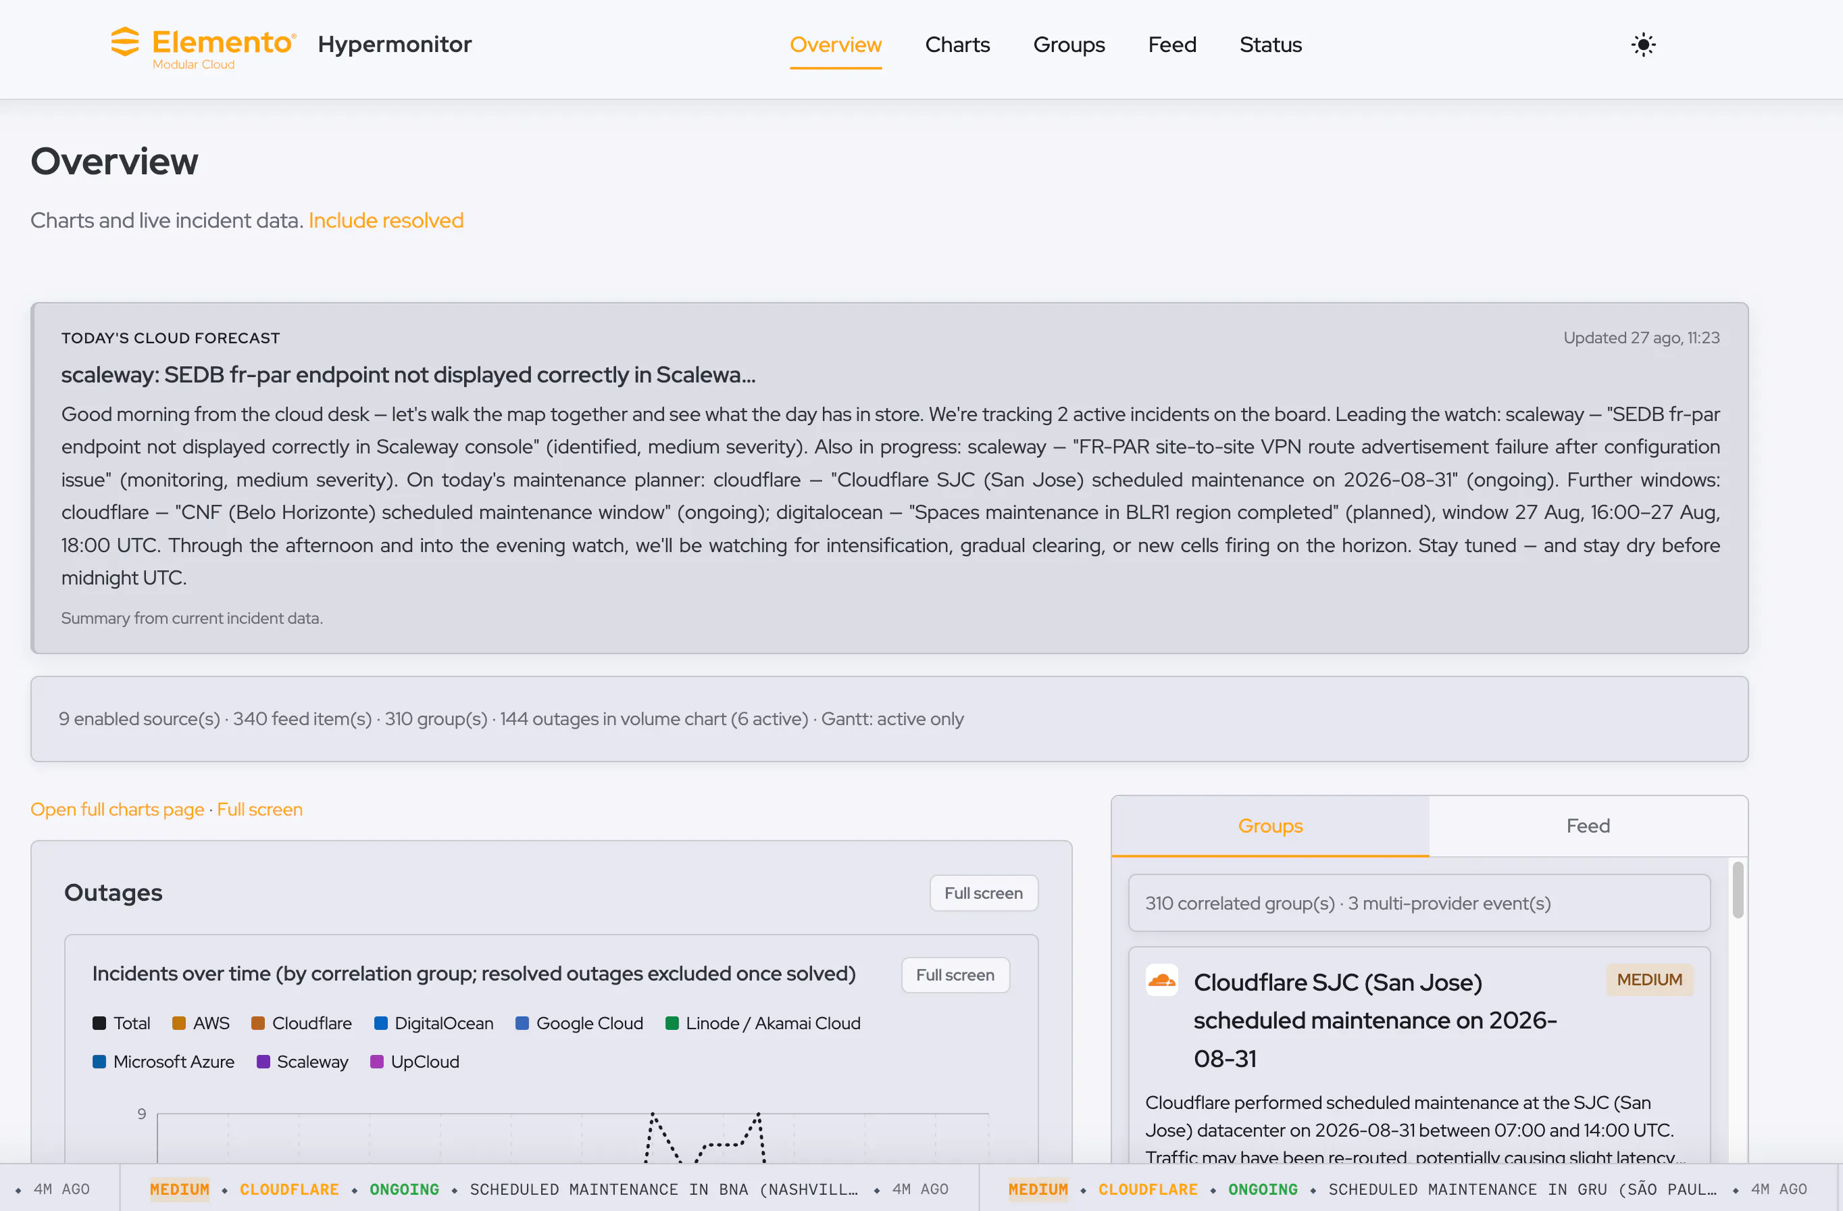Toggle the Linode / Akamai Cloud legend entry

pyautogui.click(x=763, y=1022)
